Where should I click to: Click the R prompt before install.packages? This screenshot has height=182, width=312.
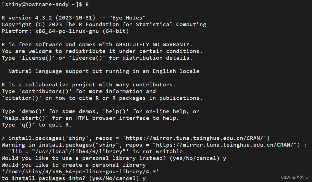click(3, 138)
